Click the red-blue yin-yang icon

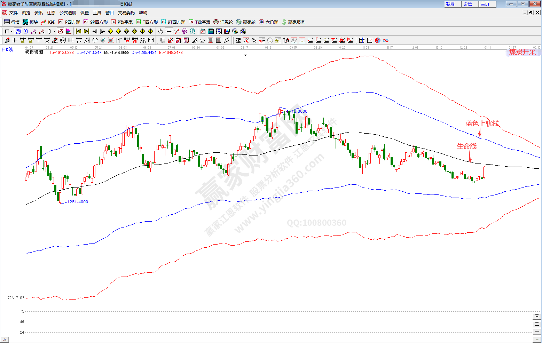pyautogui.click(x=378, y=40)
